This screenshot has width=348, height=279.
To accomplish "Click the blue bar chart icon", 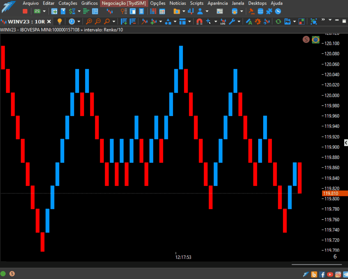I will click(191, 11).
